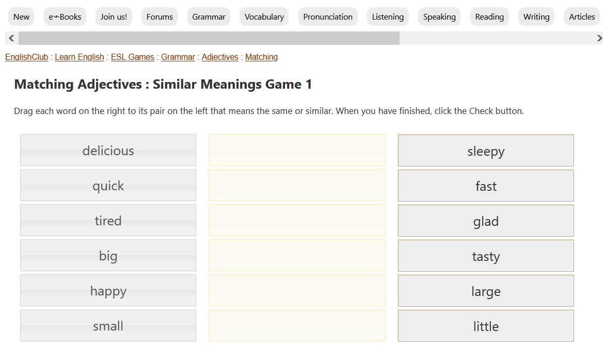
Task: Open the Listening section
Action: [388, 16]
